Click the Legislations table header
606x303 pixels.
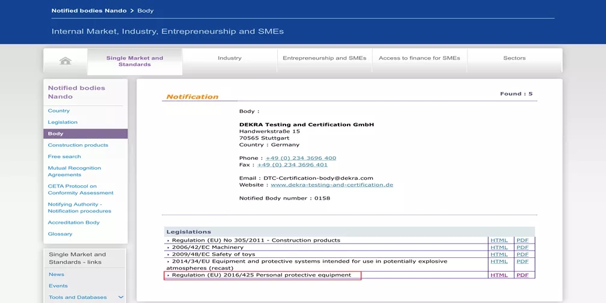coord(349,232)
